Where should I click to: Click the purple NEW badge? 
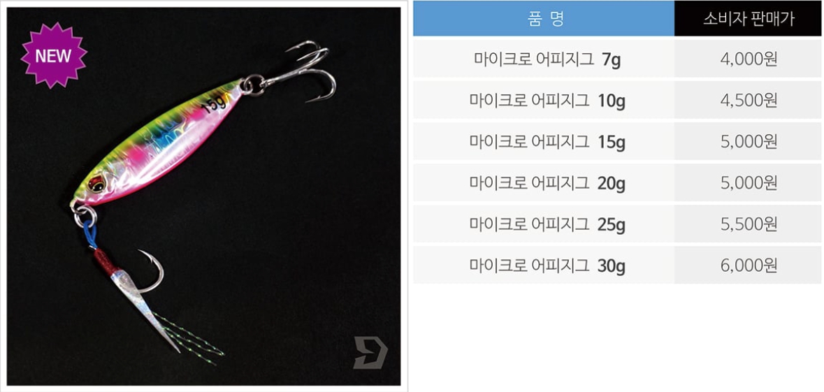(54, 55)
